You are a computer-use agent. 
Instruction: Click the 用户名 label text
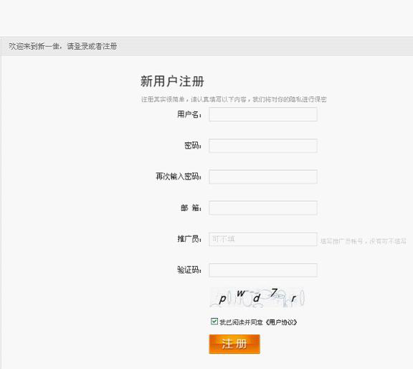(189, 114)
